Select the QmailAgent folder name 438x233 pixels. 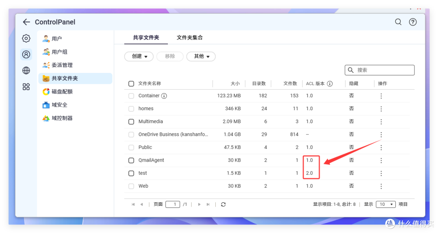click(151, 160)
